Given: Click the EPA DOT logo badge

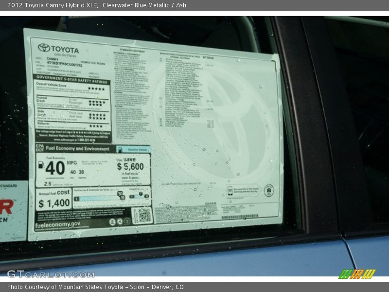Looking at the screenshot, I should pyautogui.click(x=40, y=147).
